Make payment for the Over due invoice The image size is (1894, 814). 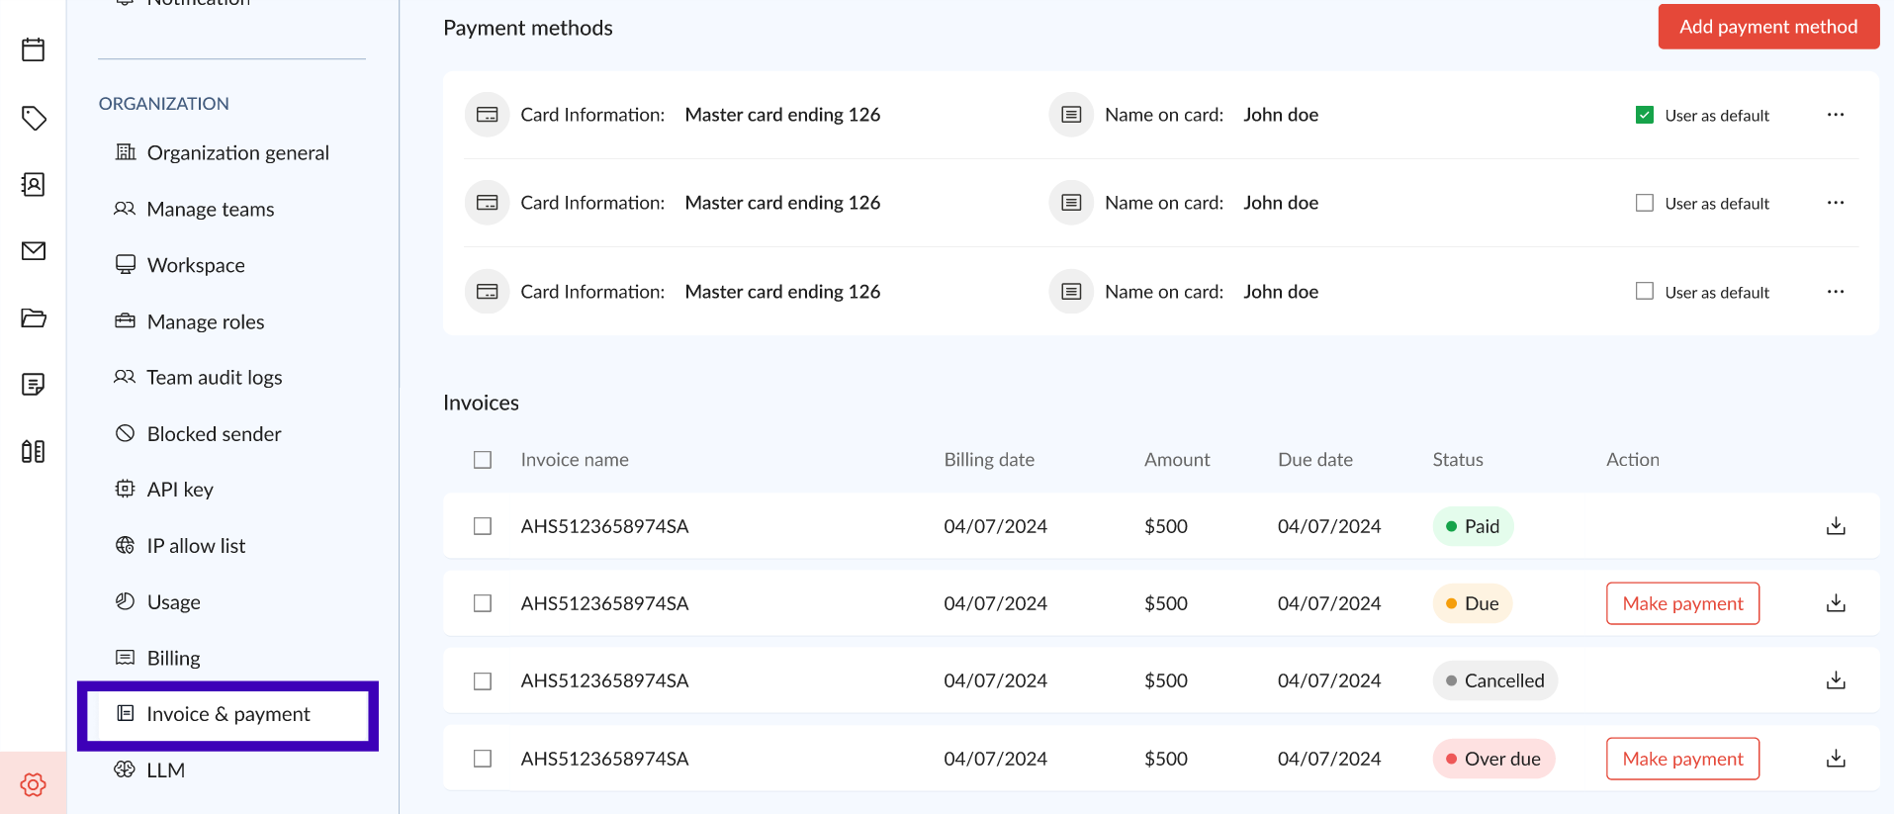1682,759
